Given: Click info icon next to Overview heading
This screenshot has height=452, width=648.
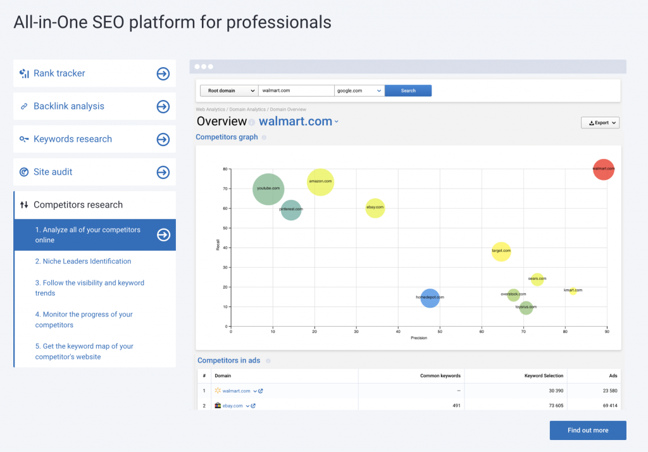Looking at the screenshot, I should (252, 122).
